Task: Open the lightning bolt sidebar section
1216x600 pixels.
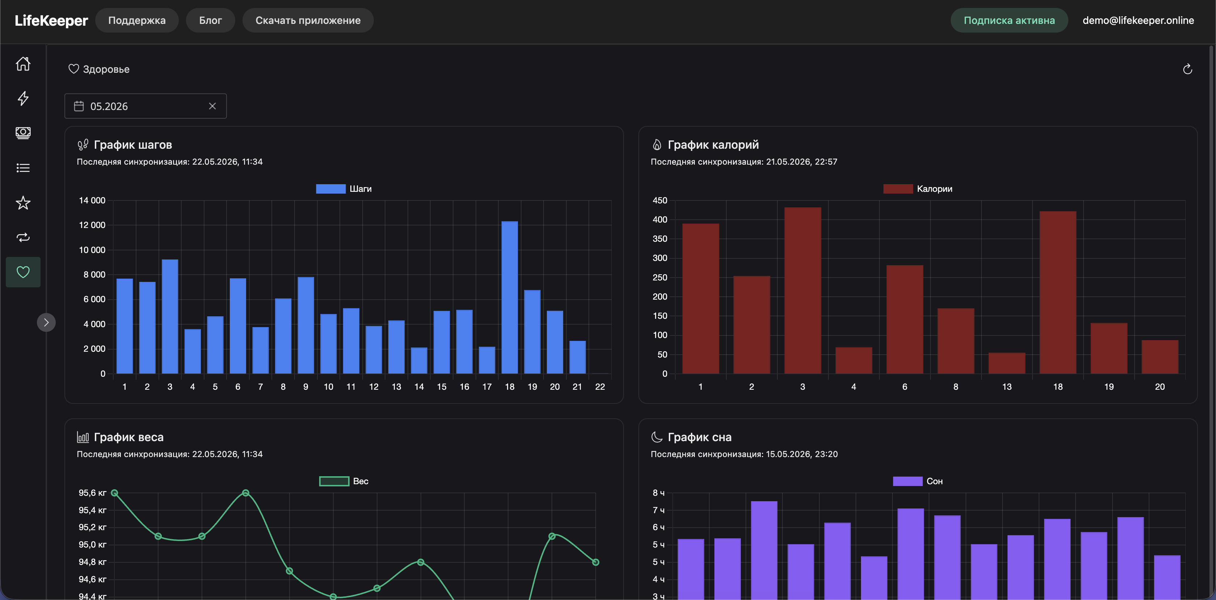Action: (x=23, y=98)
